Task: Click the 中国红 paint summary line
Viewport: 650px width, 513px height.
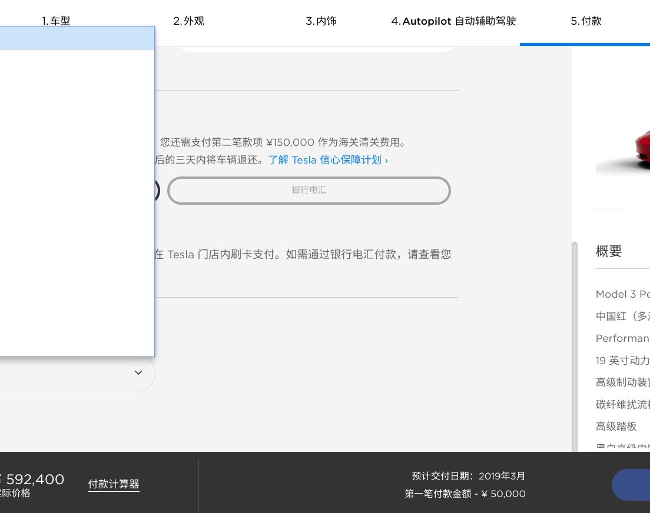Action: coord(623,316)
